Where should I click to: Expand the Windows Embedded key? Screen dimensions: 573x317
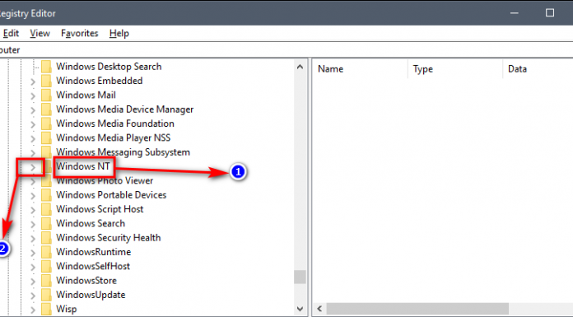coord(33,82)
